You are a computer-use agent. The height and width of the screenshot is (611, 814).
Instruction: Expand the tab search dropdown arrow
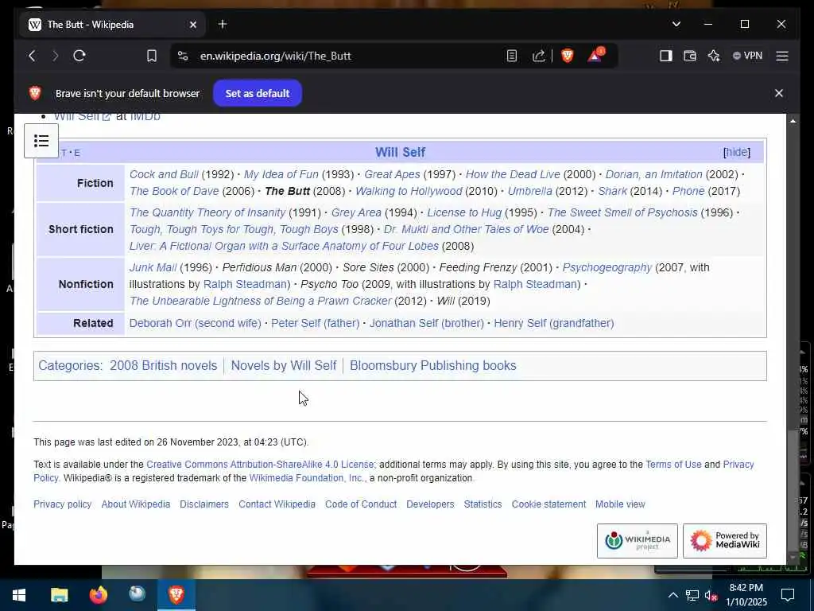(x=676, y=24)
